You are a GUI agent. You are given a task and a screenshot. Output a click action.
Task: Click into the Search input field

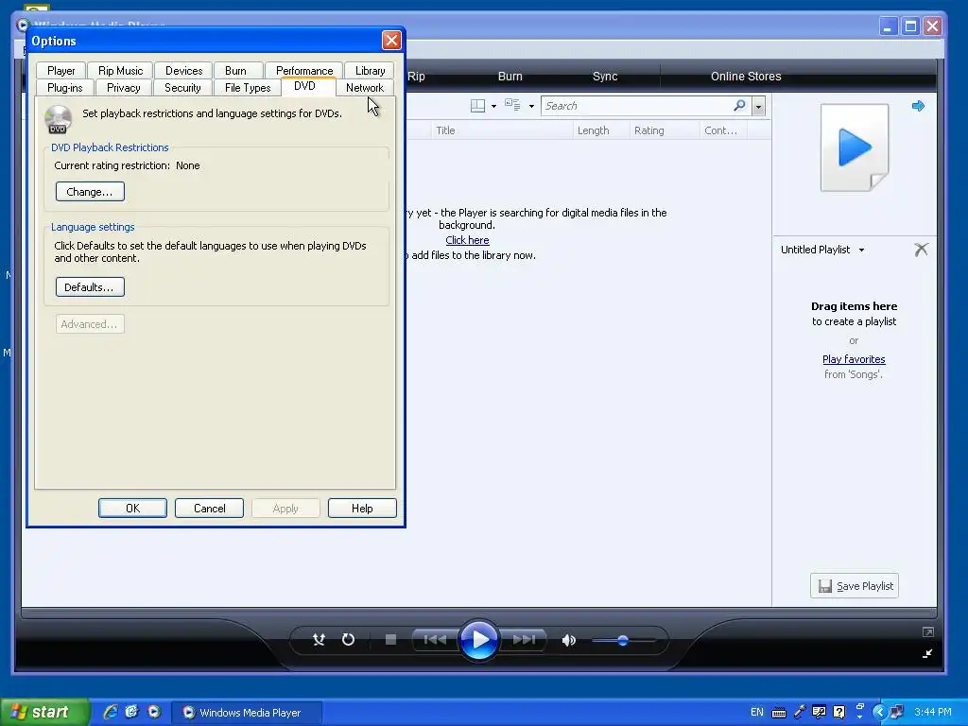[x=638, y=106]
